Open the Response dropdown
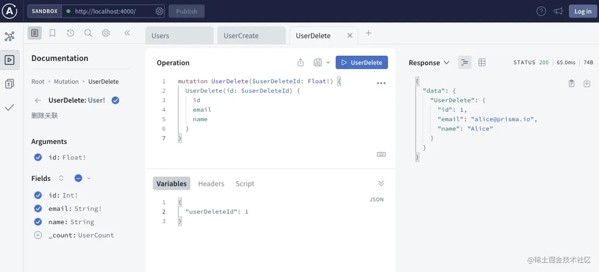This screenshot has width=599, height=272. 446,63
